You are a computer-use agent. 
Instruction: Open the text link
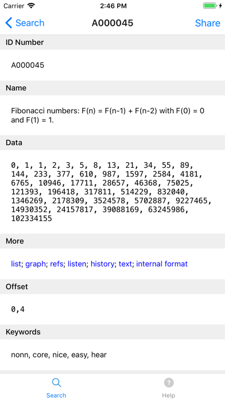coord(125,264)
